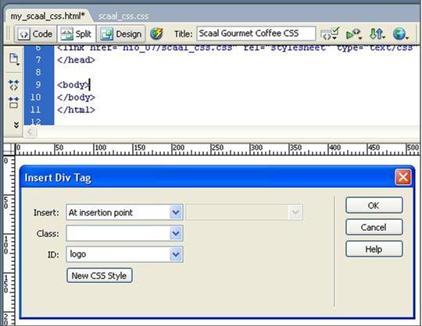Switch to Design view
This screenshot has height=326, width=422.
point(121,34)
